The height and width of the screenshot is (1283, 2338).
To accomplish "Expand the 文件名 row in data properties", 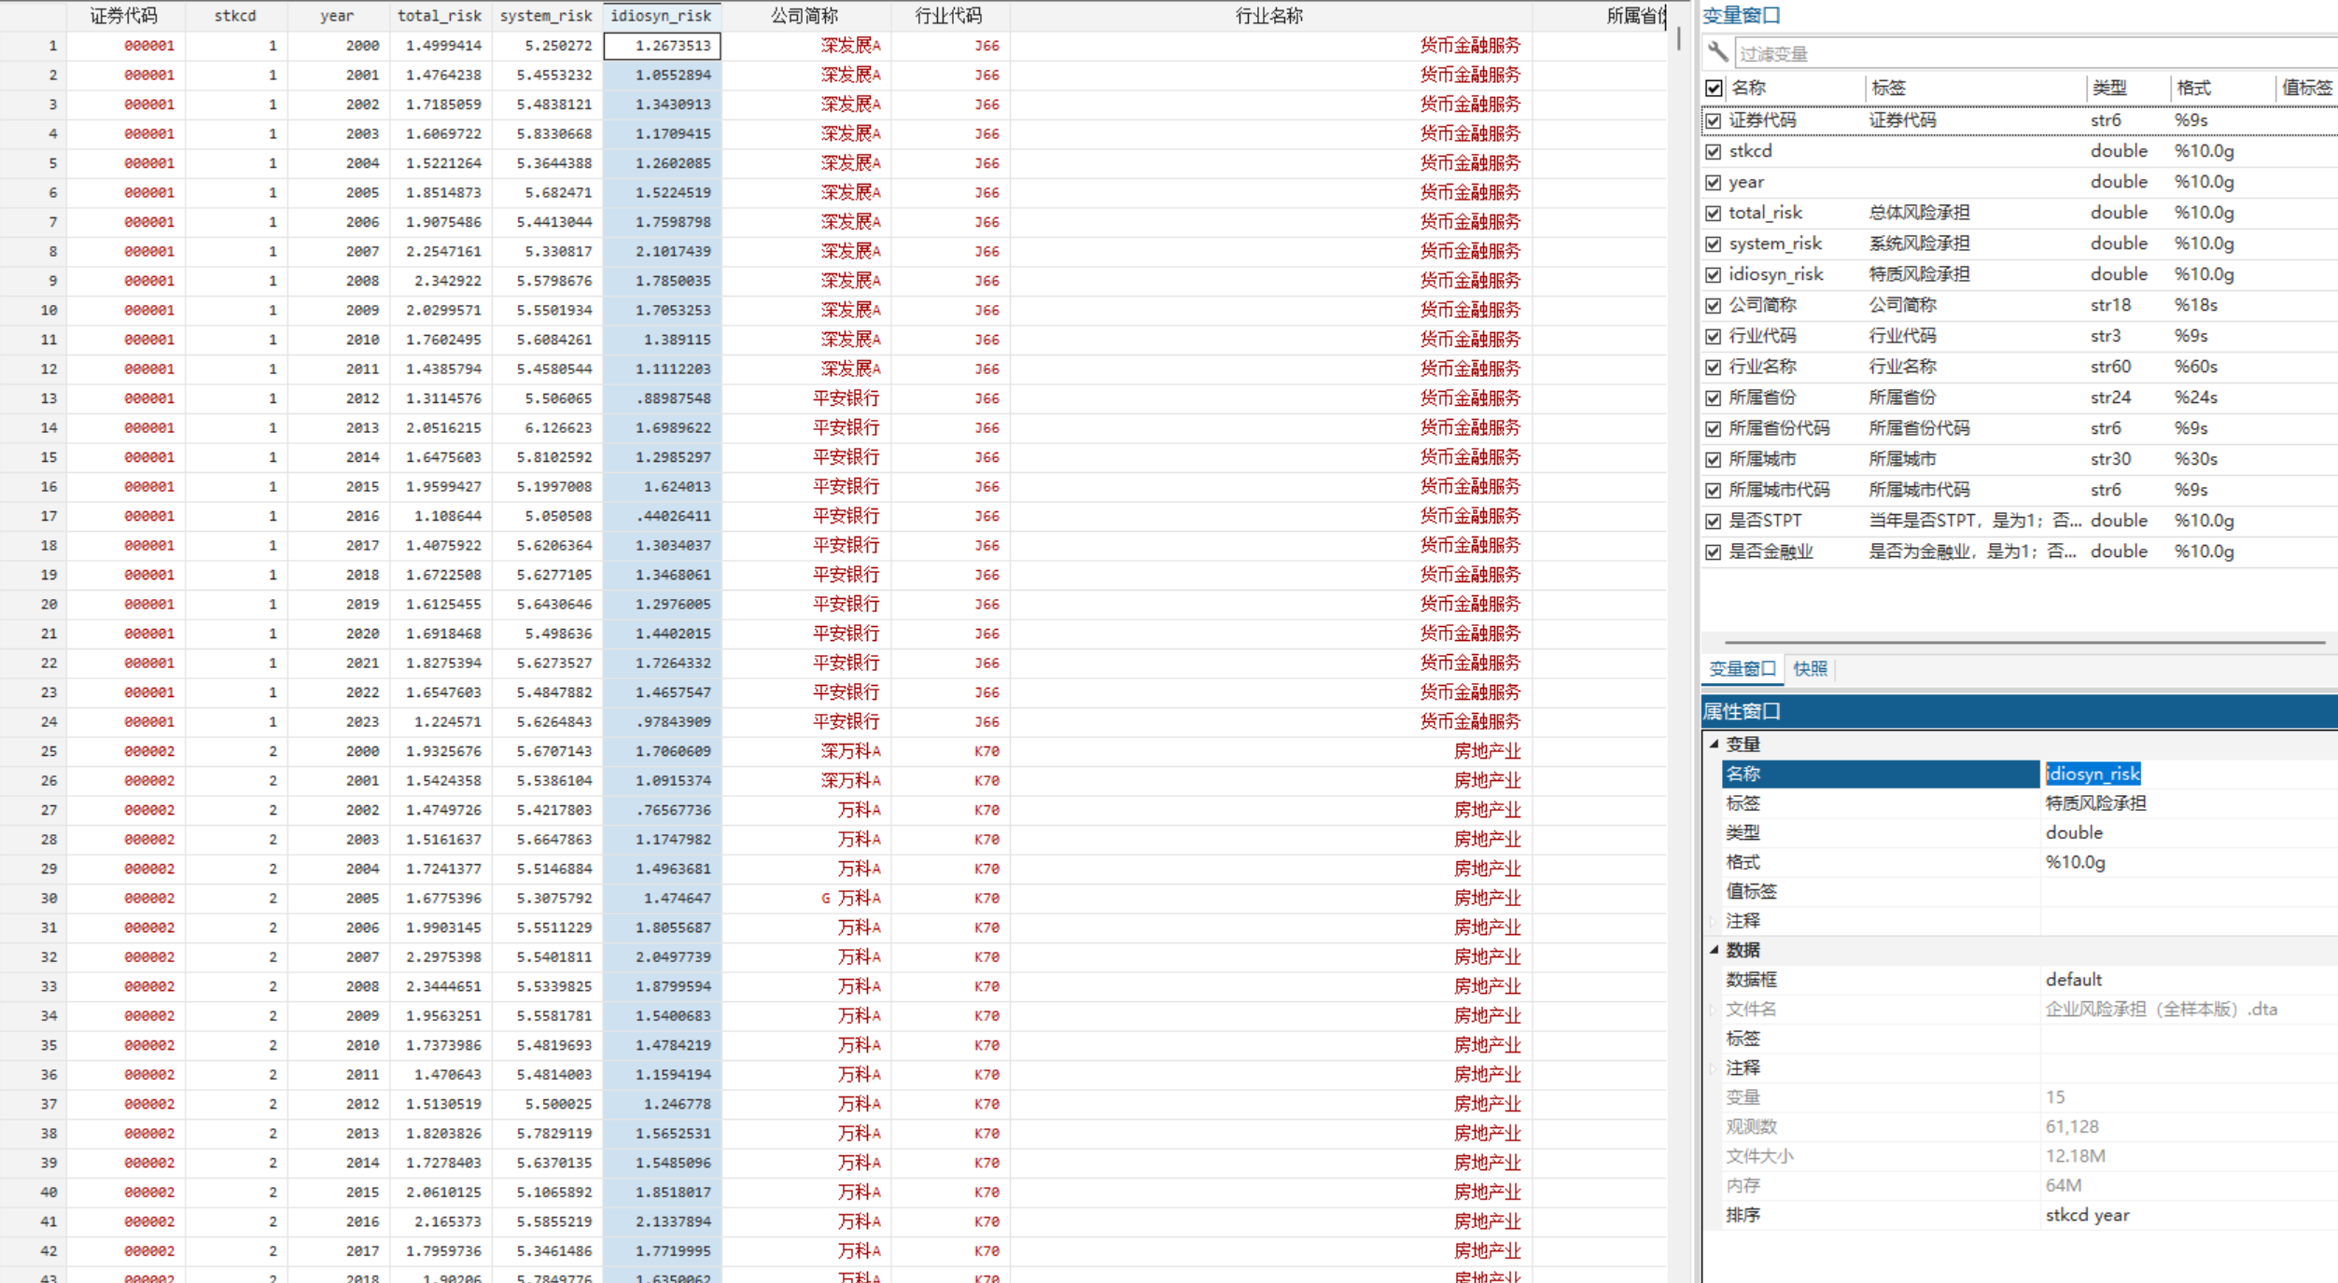I will 1714,1009.
